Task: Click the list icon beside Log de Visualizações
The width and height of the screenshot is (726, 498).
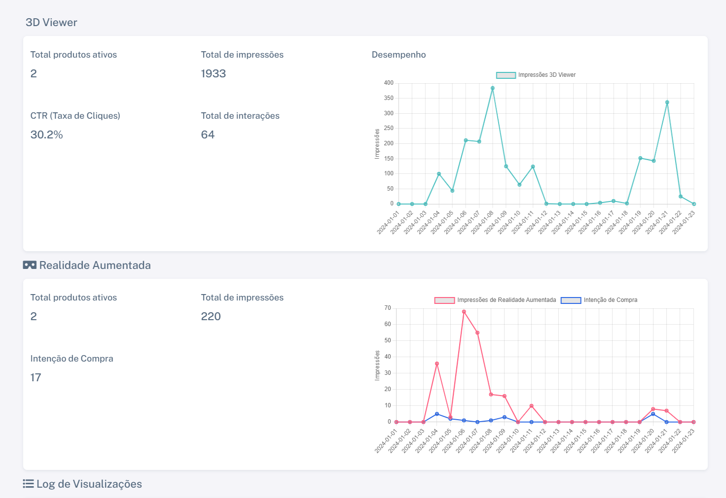Action: tap(29, 484)
